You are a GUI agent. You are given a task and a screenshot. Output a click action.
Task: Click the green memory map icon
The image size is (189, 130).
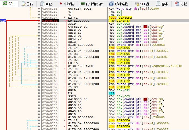83,4
